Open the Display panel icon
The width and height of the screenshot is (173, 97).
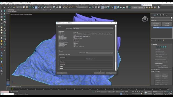(163, 15)
